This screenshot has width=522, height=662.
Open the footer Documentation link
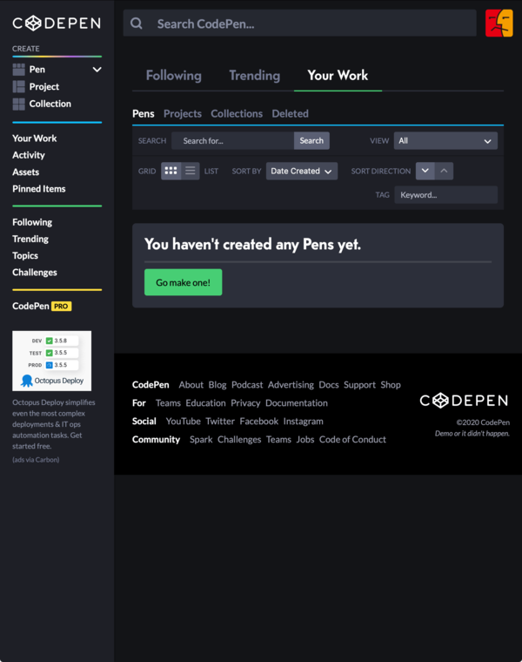[x=297, y=402]
